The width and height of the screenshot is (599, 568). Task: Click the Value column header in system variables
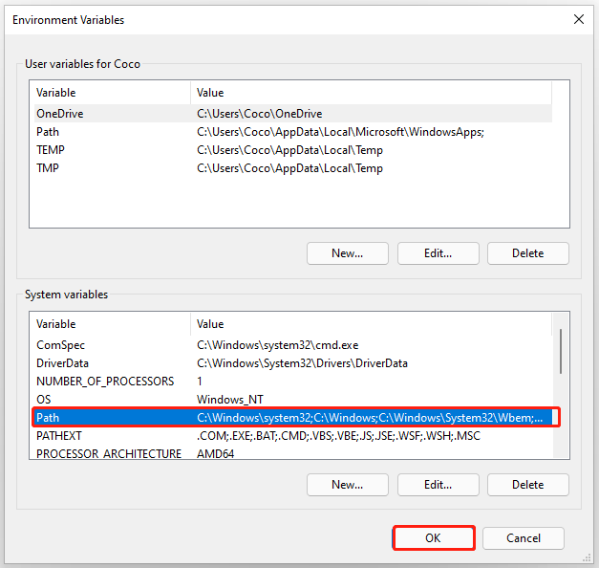coord(371,324)
